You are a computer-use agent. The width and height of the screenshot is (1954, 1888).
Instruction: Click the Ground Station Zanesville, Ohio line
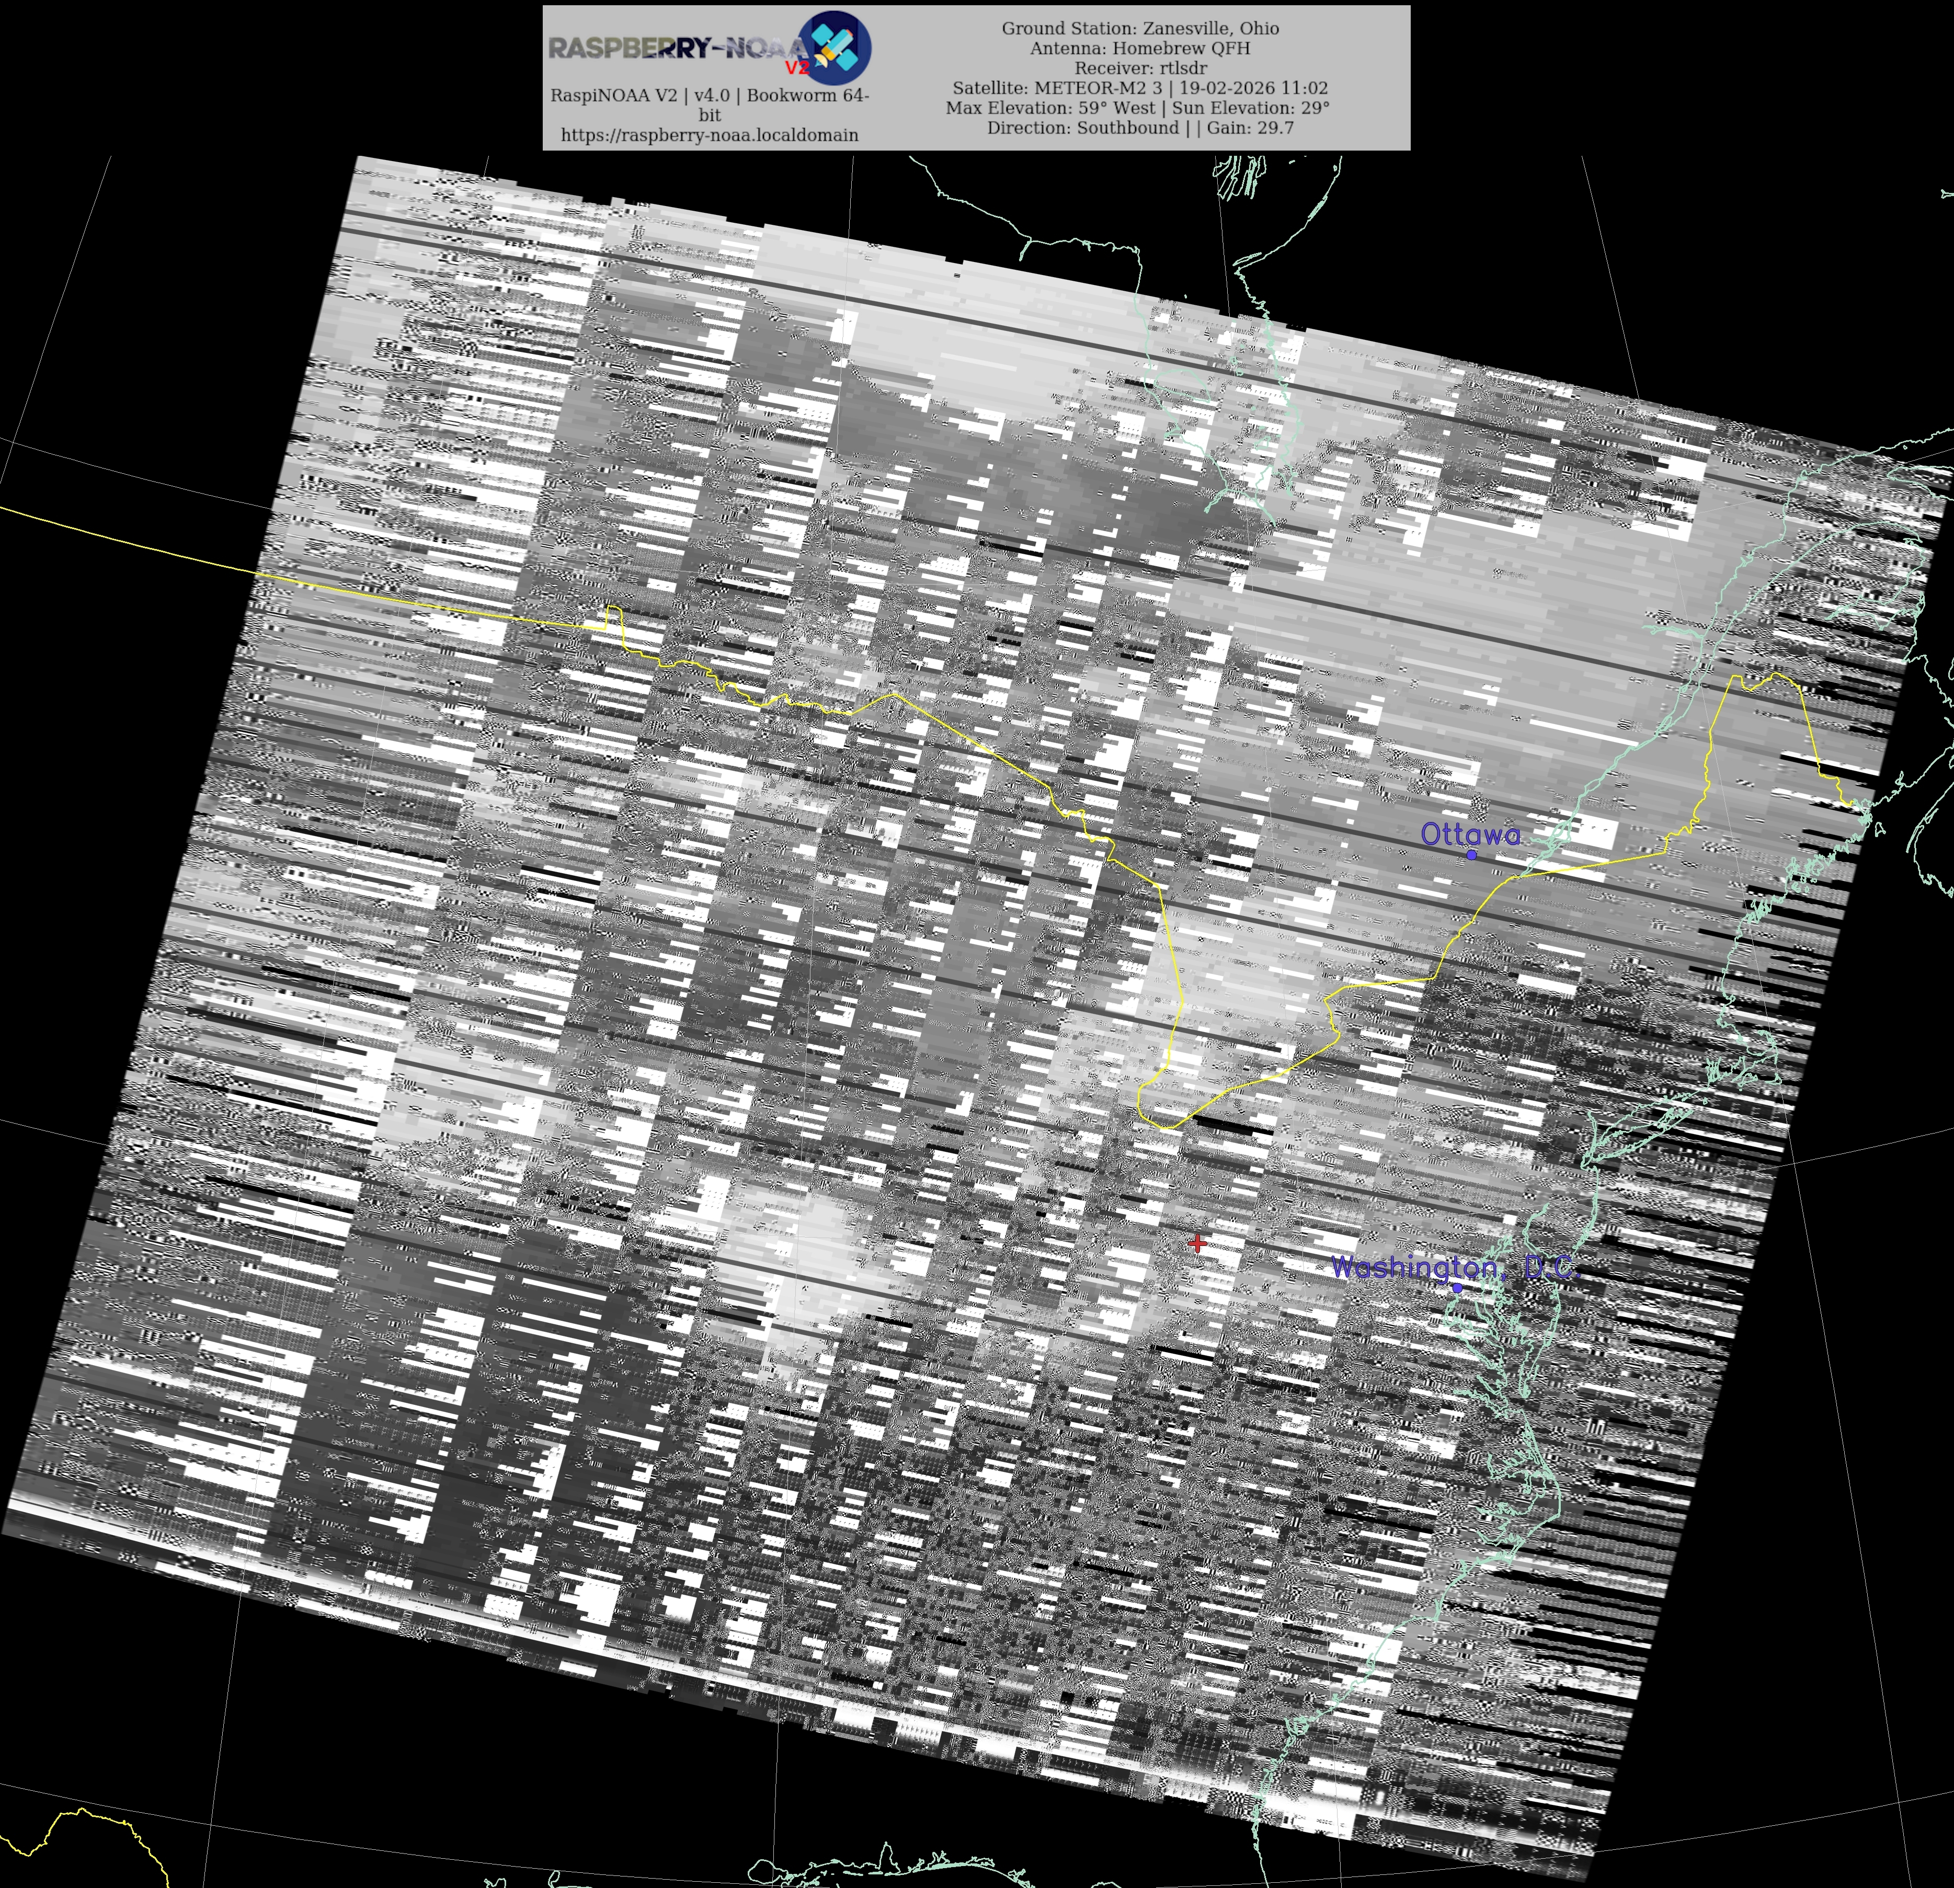[1139, 28]
